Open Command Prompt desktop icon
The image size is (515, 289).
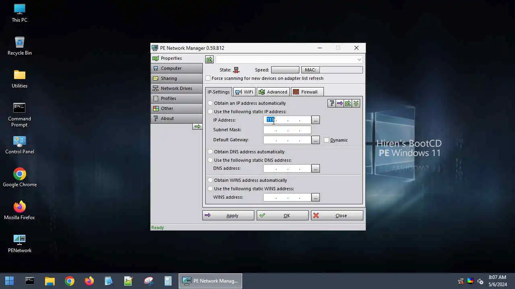pyautogui.click(x=19, y=114)
